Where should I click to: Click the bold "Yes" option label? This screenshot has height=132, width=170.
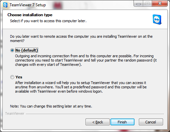[19, 77]
